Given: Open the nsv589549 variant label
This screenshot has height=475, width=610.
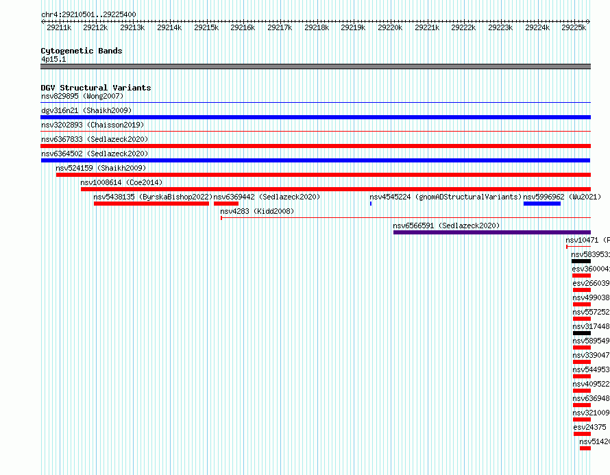Looking at the screenshot, I should click(591, 341).
